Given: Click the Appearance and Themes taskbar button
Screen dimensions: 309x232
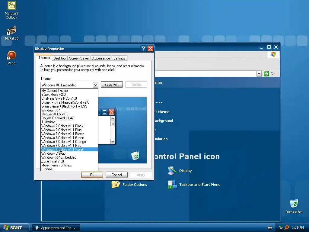Looking at the screenshot, I should click(56, 228).
